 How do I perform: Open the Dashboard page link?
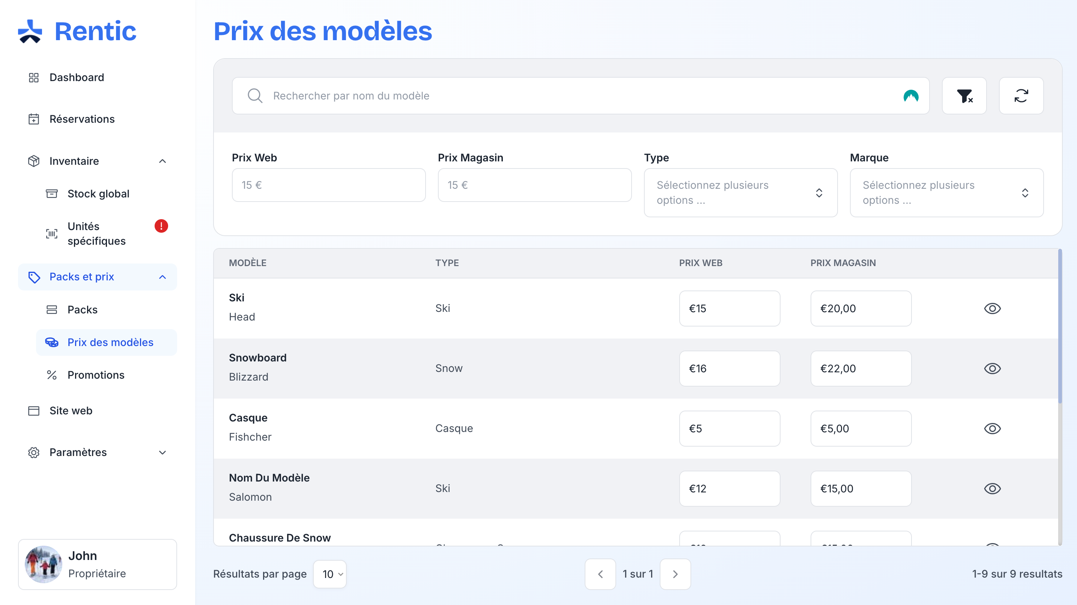(77, 78)
